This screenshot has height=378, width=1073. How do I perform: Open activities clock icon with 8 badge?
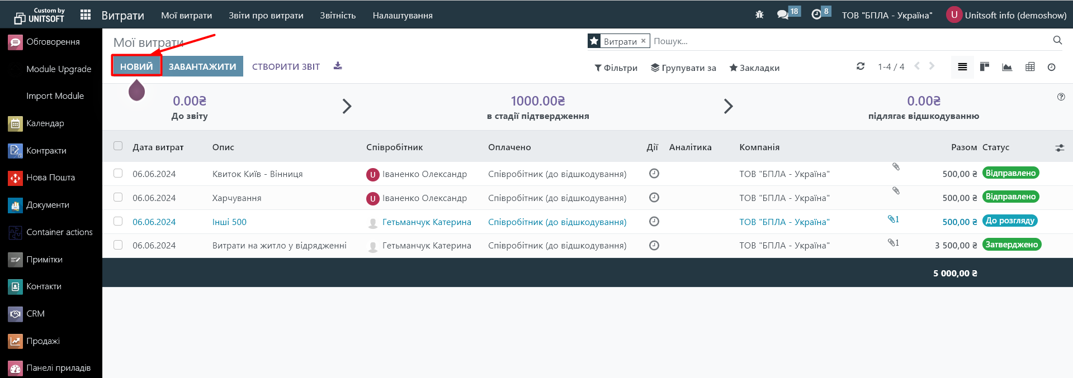[x=816, y=15]
